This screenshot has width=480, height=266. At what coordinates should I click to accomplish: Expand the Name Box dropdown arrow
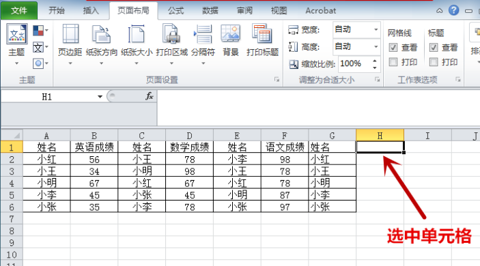click(x=100, y=97)
